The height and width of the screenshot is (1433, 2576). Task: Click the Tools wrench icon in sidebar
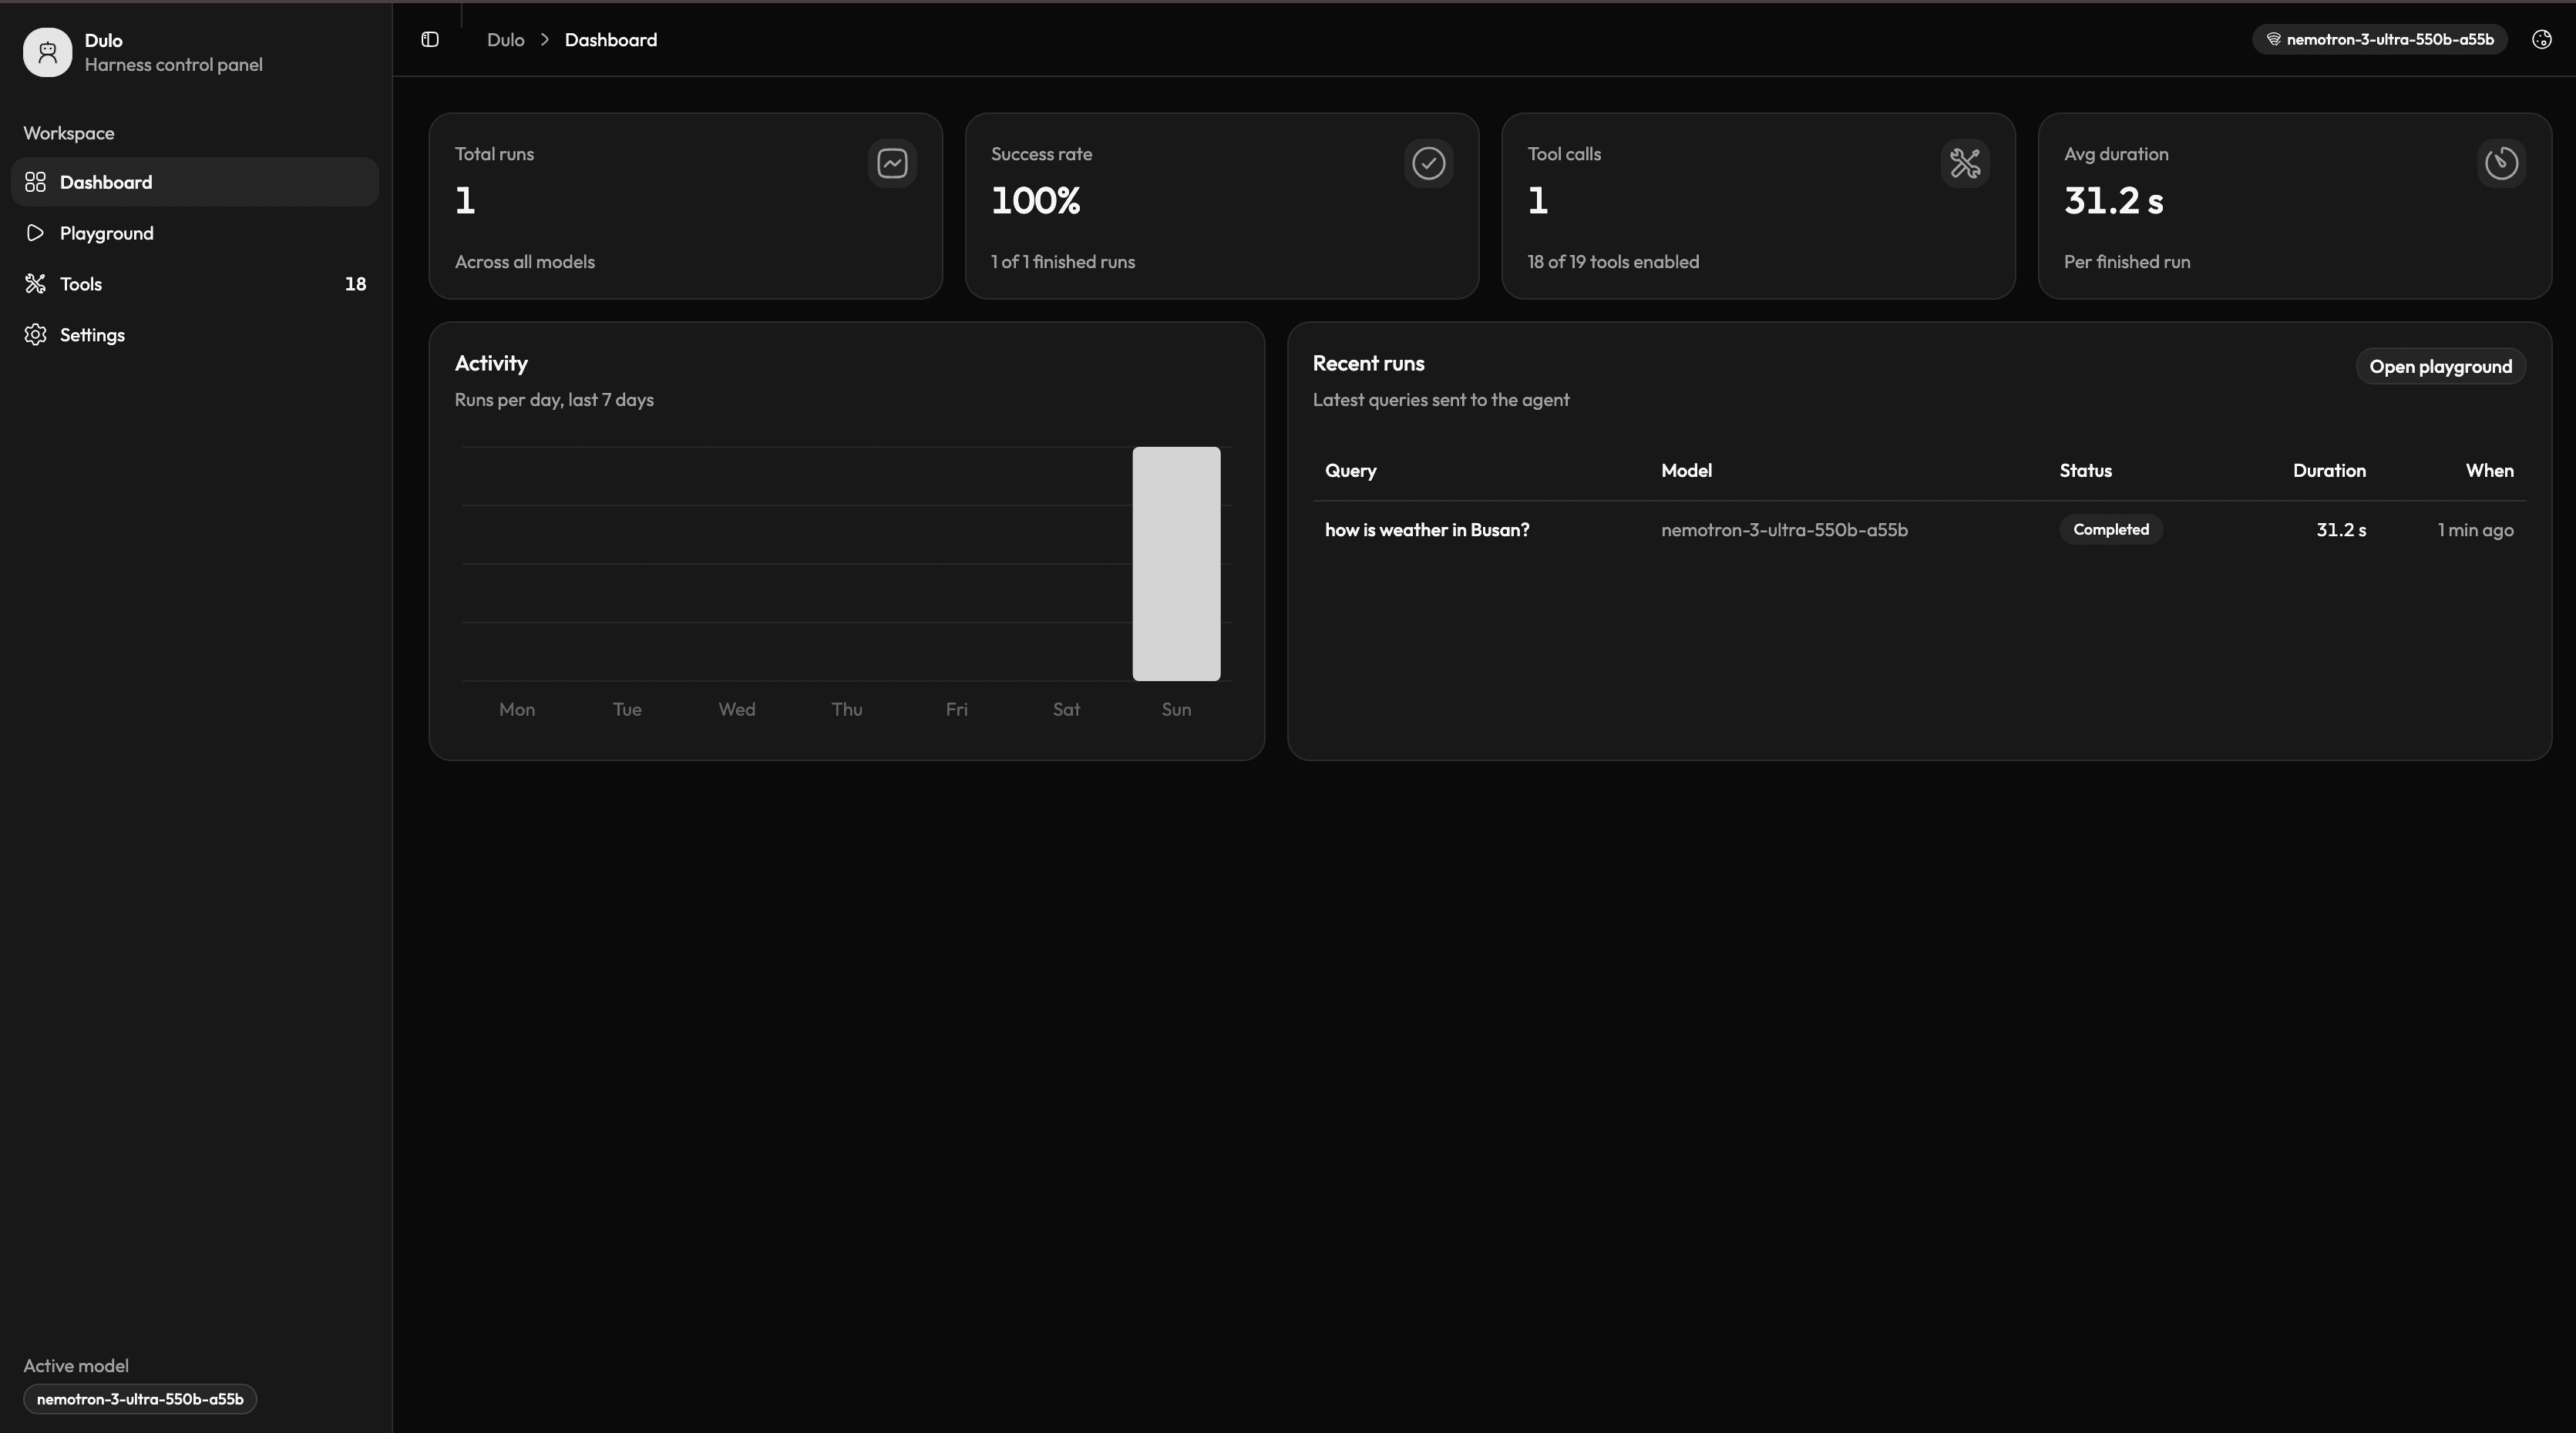click(36, 284)
